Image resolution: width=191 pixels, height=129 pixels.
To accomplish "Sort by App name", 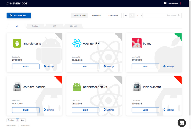I will coord(97,15).
